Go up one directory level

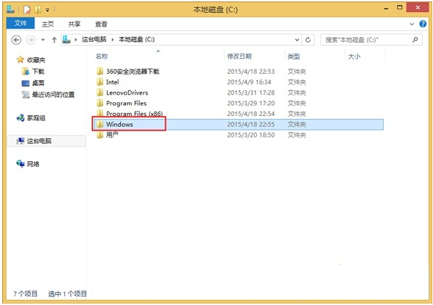tap(54, 40)
